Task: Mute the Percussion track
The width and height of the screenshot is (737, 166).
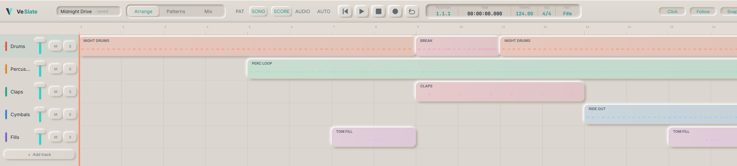Action: tap(56, 69)
